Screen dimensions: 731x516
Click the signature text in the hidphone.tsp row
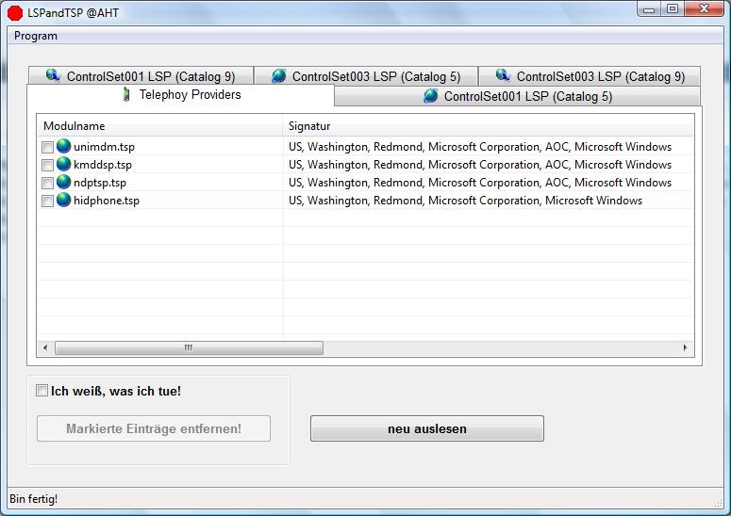pos(465,201)
